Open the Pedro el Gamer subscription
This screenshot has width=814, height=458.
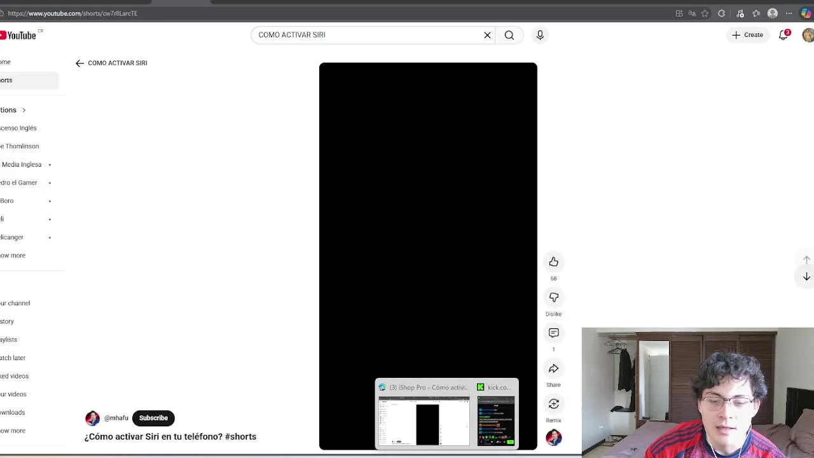(18, 183)
